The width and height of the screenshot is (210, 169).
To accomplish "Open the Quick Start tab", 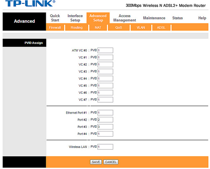I will (55, 18).
